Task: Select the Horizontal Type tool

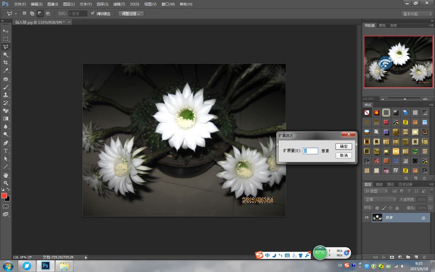Action: (x=6, y=151)
